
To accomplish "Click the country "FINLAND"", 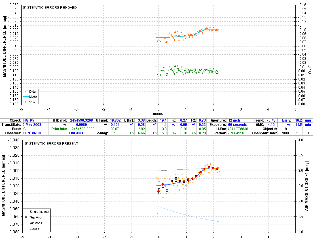I will click(x=76, y=133).
